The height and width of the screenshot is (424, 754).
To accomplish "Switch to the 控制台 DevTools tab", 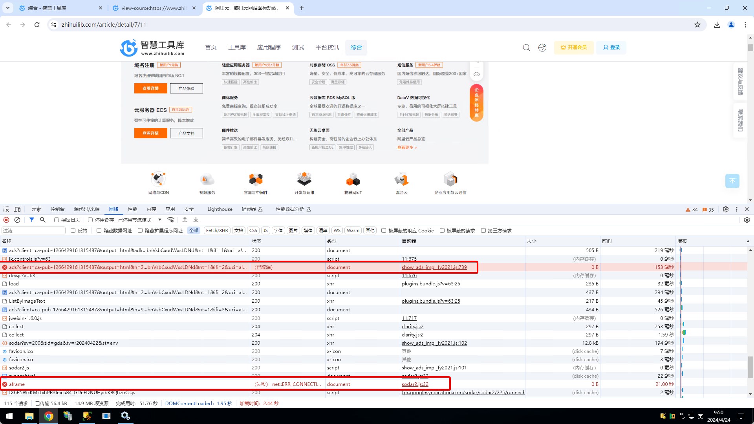I will [x=57, y=209].
